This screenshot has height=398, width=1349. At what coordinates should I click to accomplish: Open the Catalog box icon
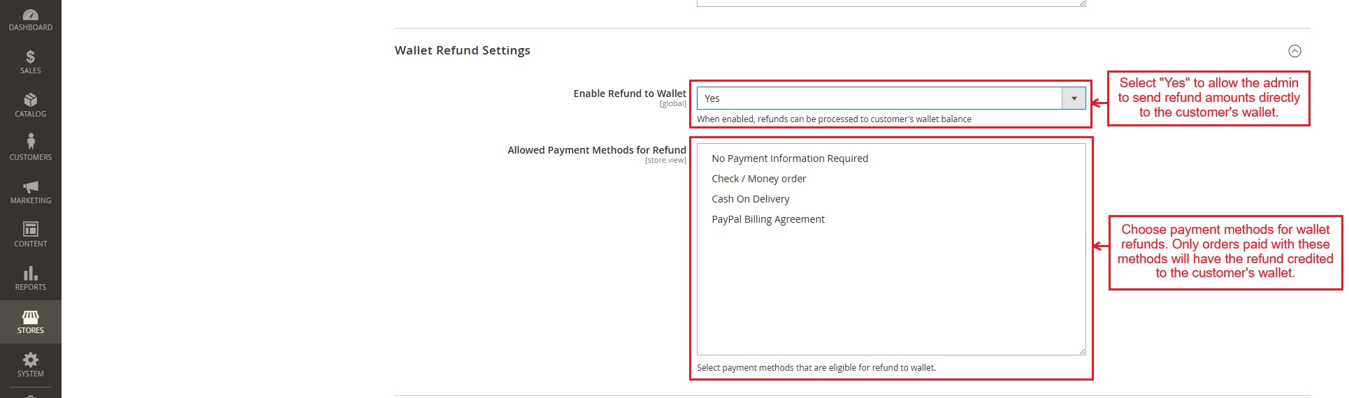[x=31, y=100]
